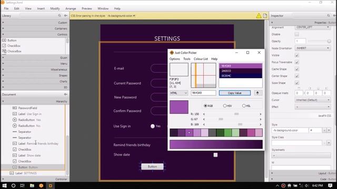Open the Effect dropdown
Viewport: 337px width, 189px height.
[313, 107]
